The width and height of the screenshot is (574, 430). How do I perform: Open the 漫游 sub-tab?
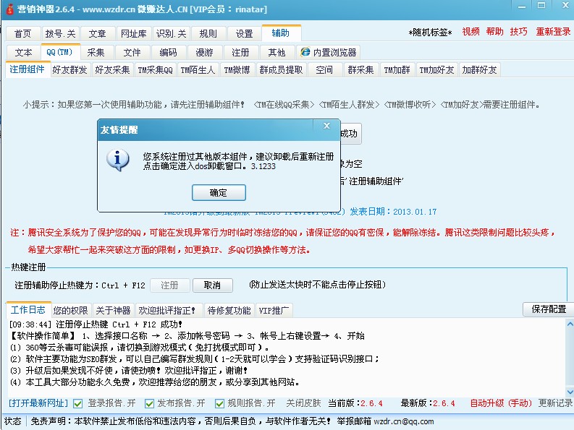point(205,52)
